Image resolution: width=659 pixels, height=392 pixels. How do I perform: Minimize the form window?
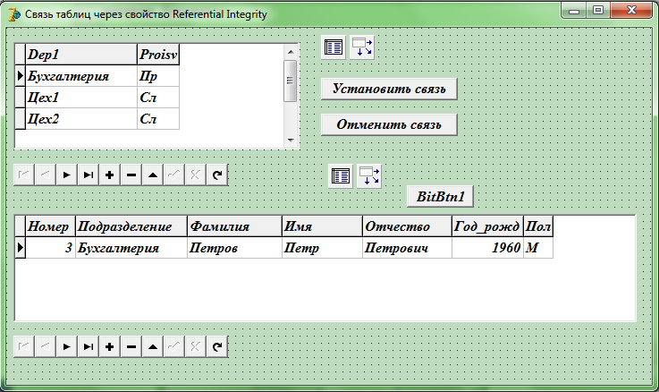(574, 11)
